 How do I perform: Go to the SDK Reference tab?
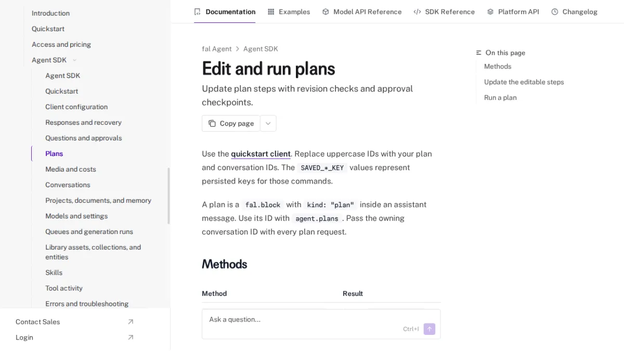[x=444, y=11]
